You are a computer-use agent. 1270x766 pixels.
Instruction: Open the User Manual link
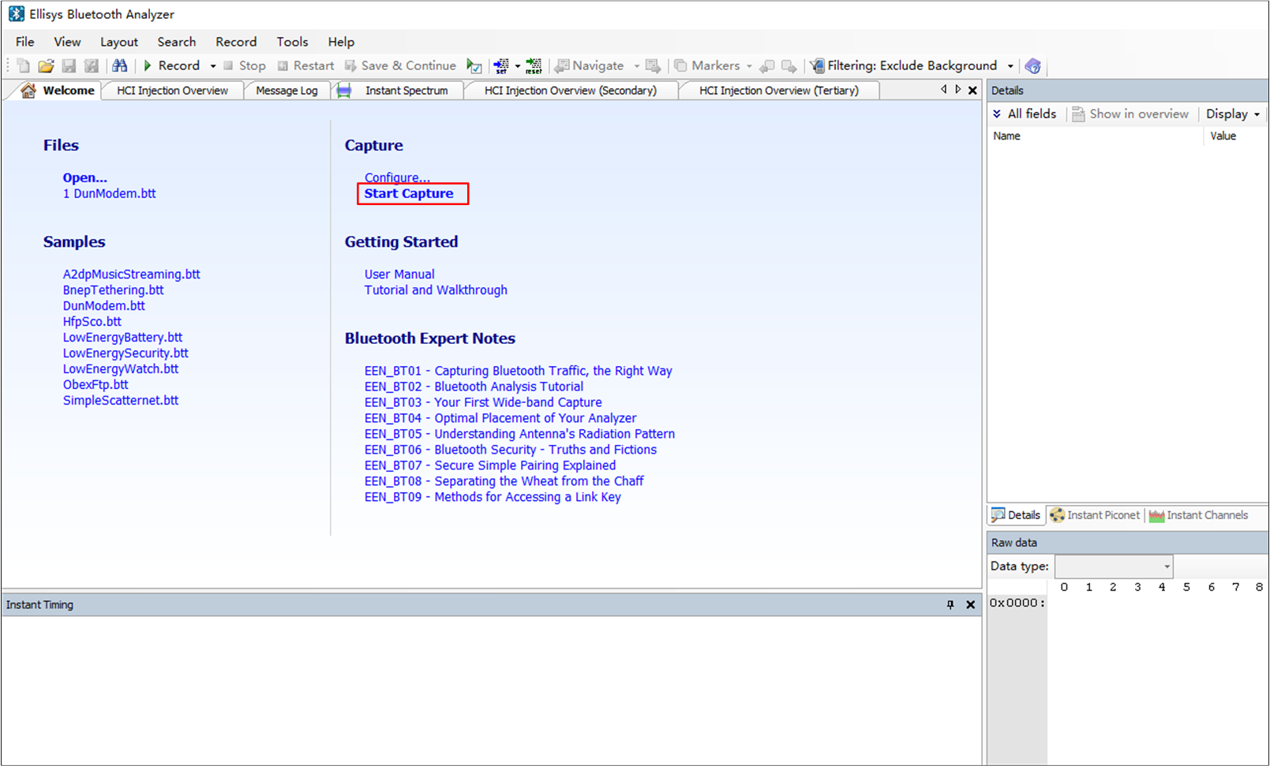(399, 274)
